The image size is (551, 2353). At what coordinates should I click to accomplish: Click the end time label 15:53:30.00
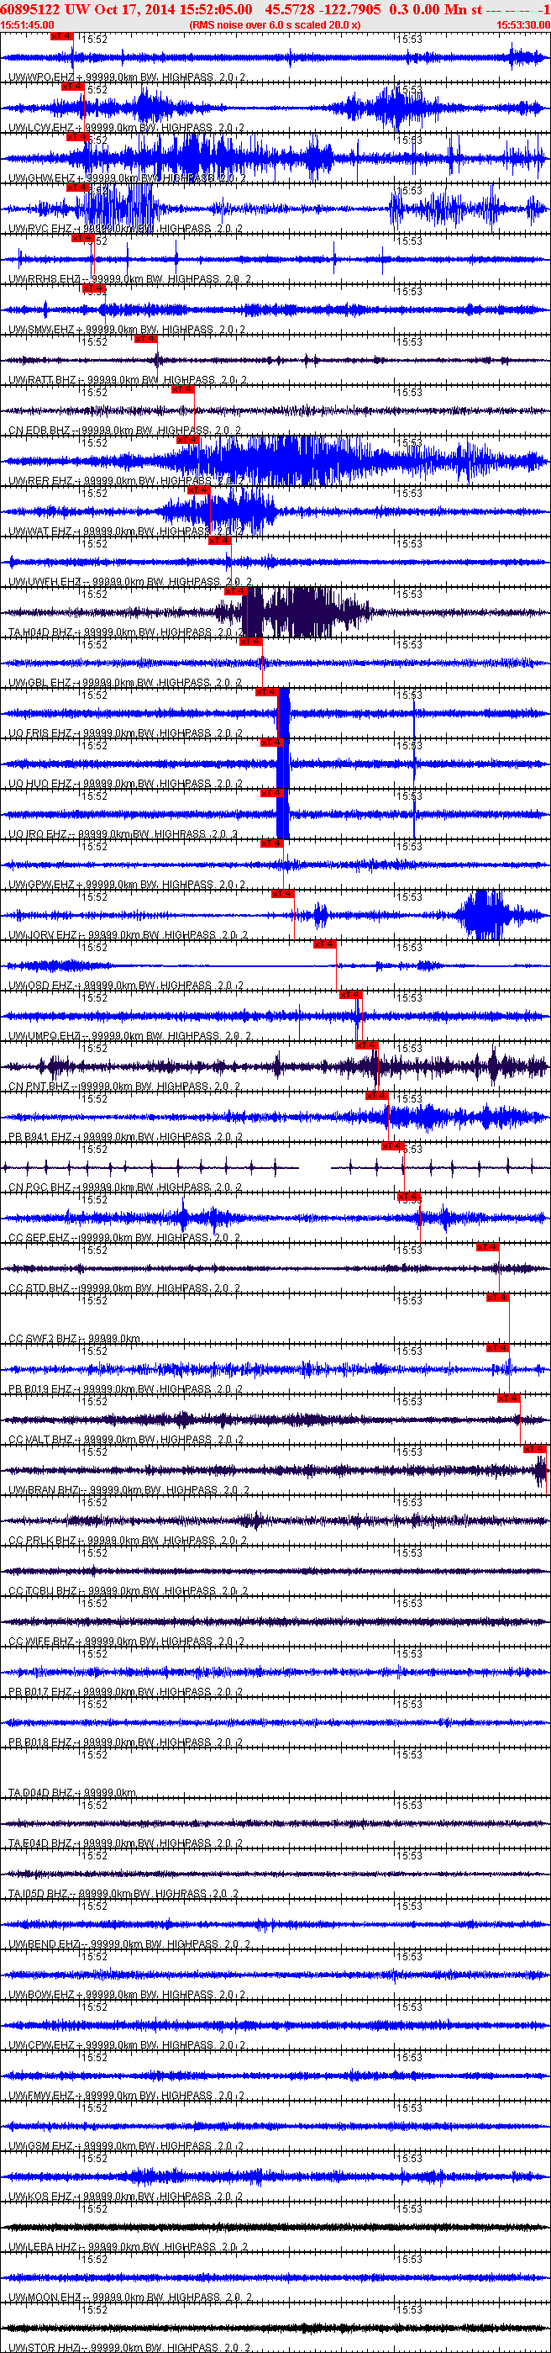click(x=522, y=24)
